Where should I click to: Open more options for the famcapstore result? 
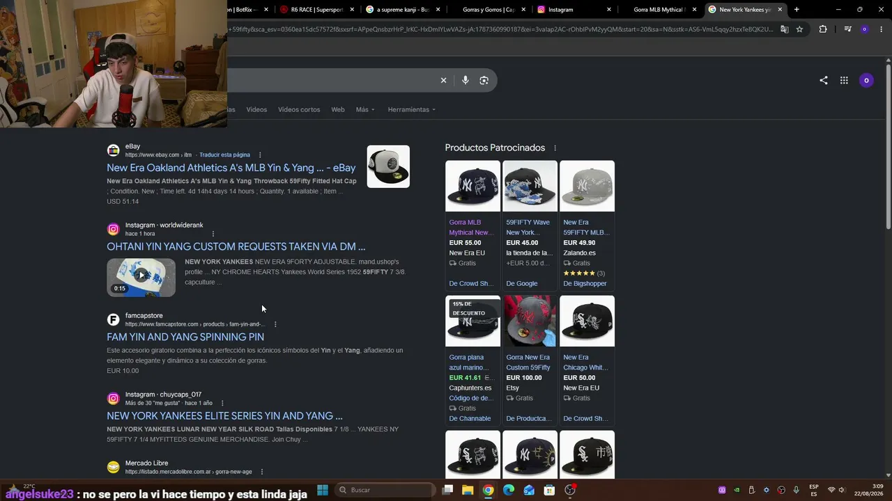point(275,324)
